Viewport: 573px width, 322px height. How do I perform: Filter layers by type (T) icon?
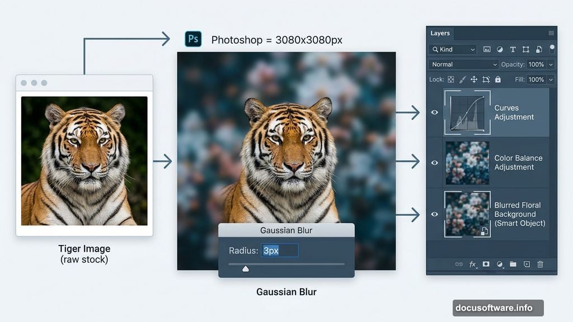513,49
